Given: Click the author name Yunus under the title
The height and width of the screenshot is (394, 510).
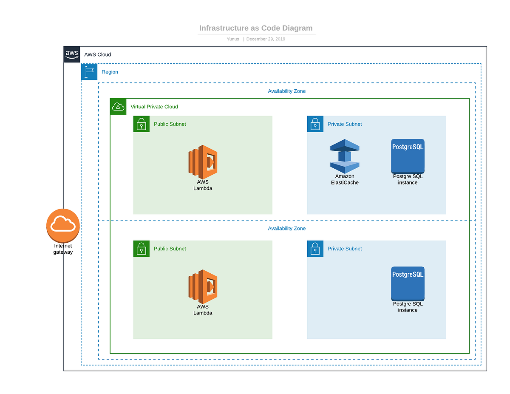Looking at the screenshot, I should (232, 39).
